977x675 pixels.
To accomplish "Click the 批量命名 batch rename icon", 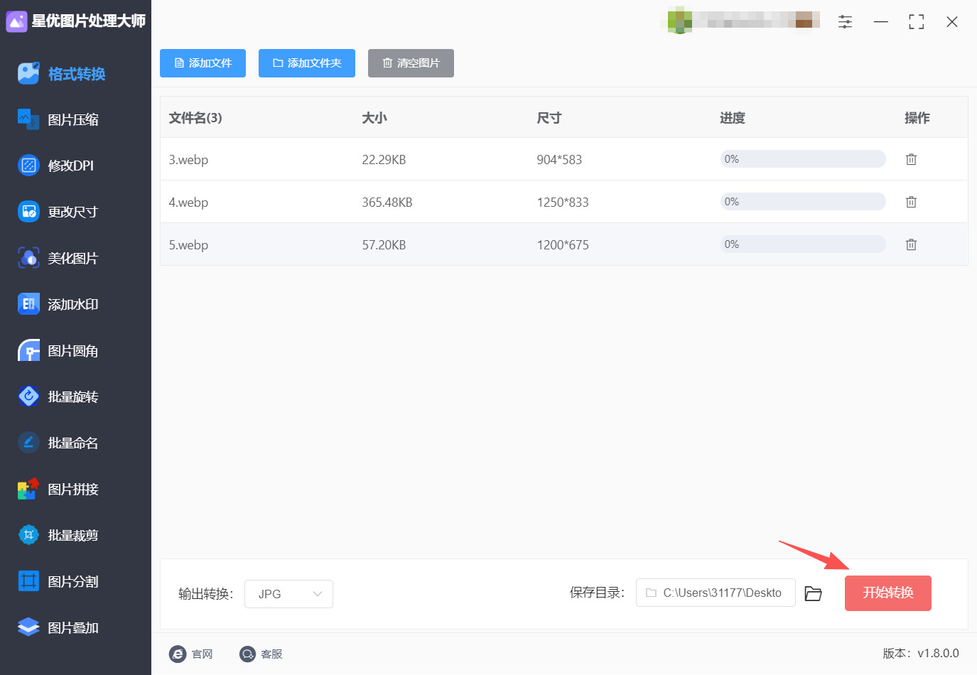I will click(x=28, y=443).
